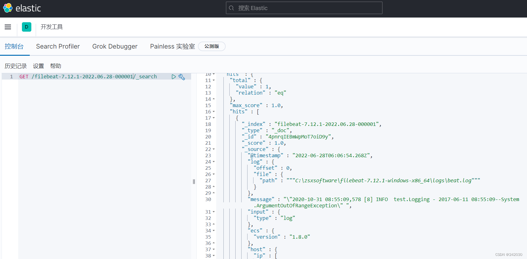Collapse the fold at line 24 "log"
Screen dimensions: 527x259
(x=214, y=162)
